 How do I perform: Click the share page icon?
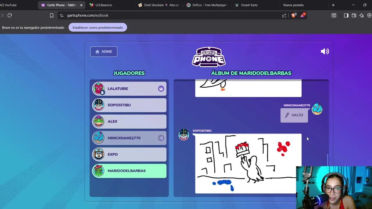[x=284, y=15]
